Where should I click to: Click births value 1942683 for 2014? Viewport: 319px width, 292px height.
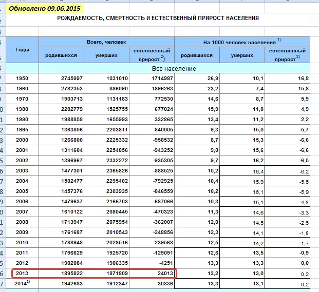(71, 284)
